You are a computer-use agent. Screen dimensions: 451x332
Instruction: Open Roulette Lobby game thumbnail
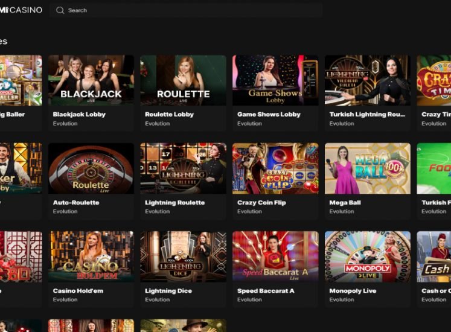point(183,80)
